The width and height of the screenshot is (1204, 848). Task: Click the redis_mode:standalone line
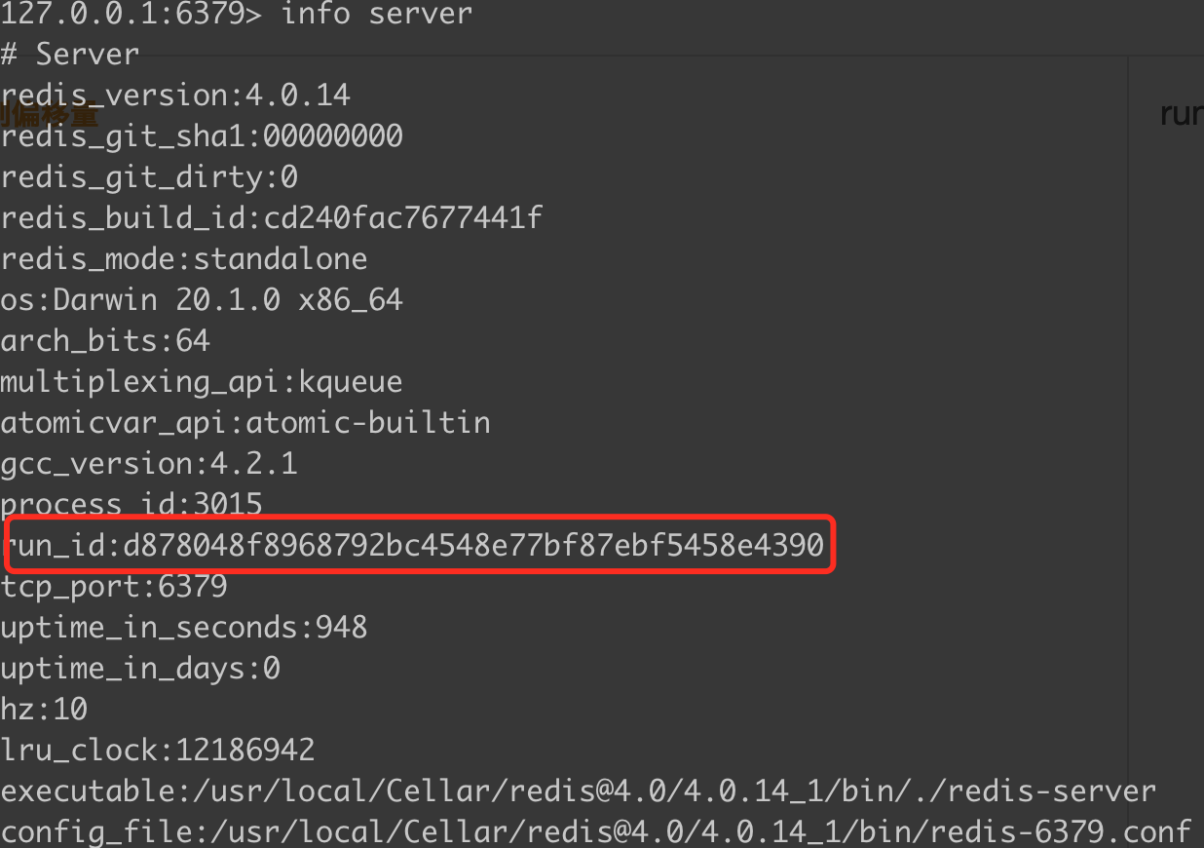184,258
